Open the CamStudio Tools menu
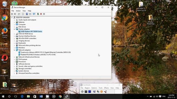The image size is (177, 99). coord(100,88)
